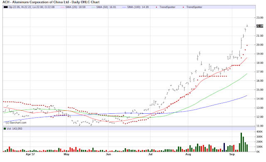Image resolution: width=266 pixels, height=162 pixels.
Task: Click the 20.00 price axis label
Action: tap(260, 45)
